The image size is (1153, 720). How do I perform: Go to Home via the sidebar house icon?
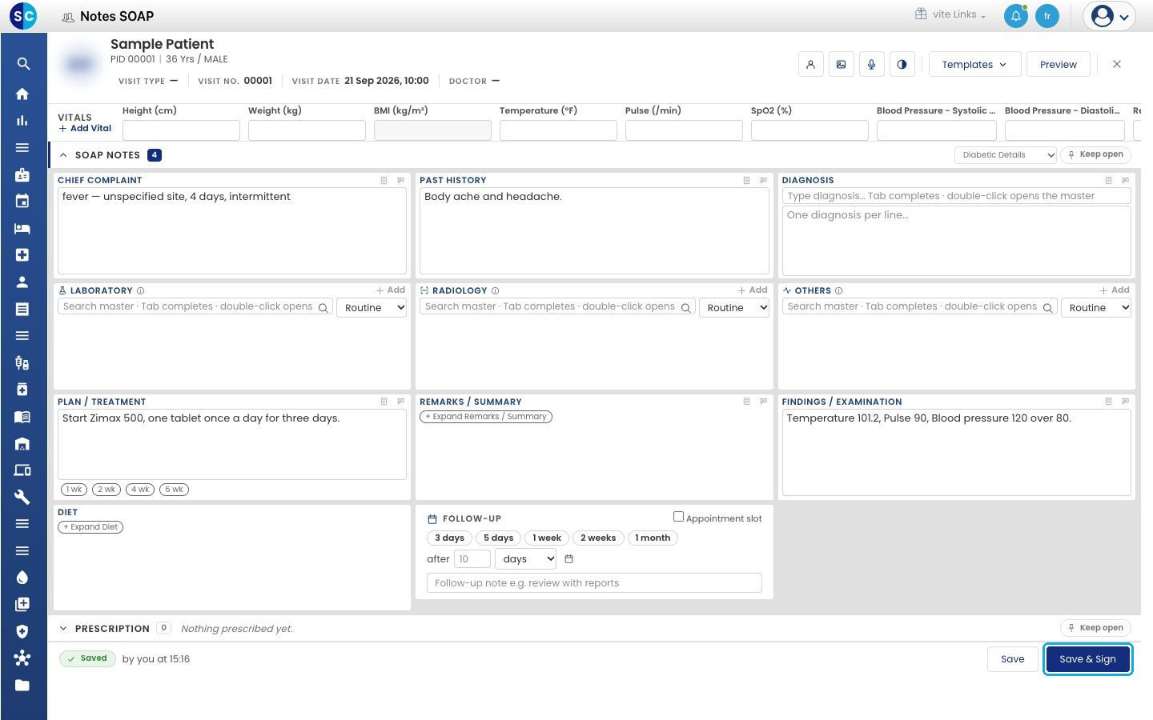coord(22,94)
